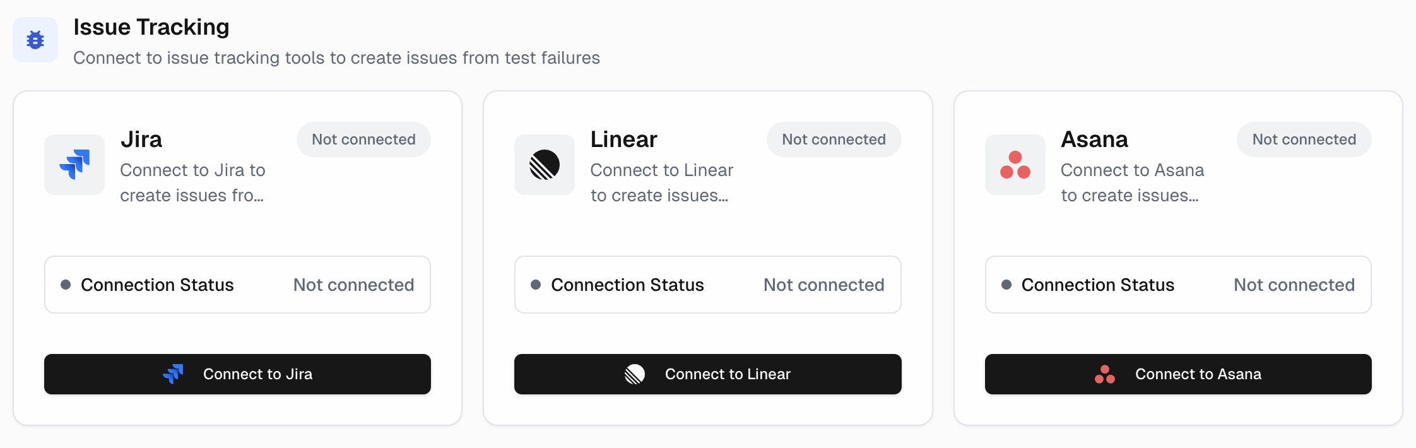
Task: Click the Asana icon inside the Connect button
Action: coord(1106,374)
